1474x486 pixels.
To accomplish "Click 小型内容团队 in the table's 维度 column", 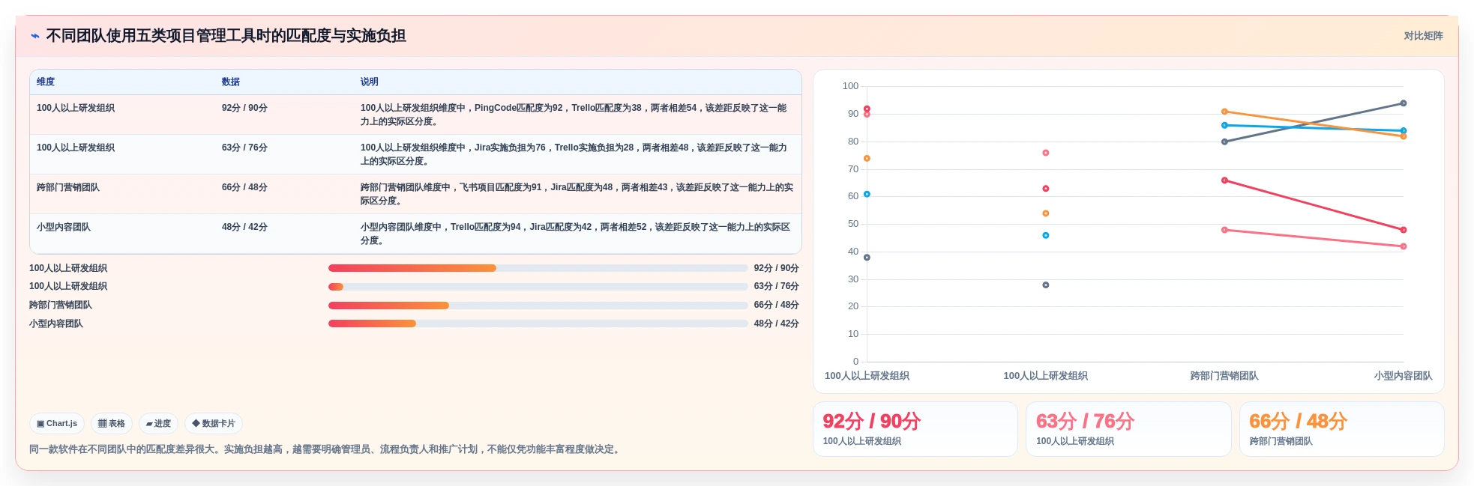I will click(63, 227).
